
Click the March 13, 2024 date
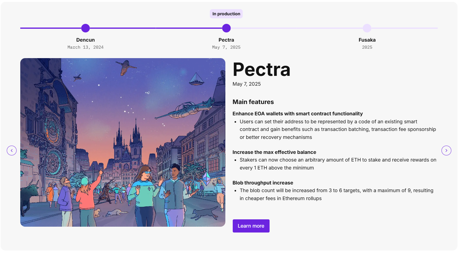tap(85, 47)
